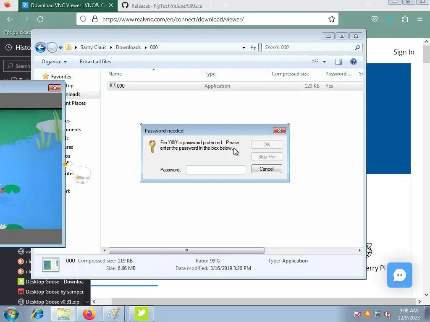Click Desktop Goose - Download history entry
Viewport: 430px width, 322px height.
point(51,282)
